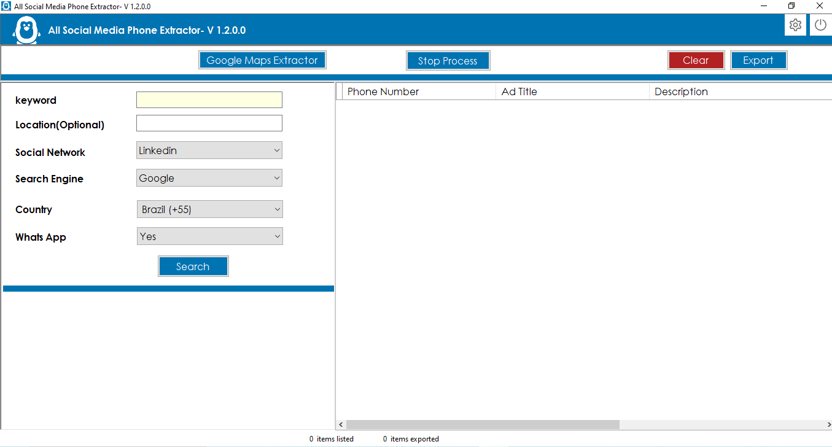Image resolution: width=832 pixels, height=447 pixels.
Task: Open the Country dropdown showing Brazil
Action: click(209, 209)
